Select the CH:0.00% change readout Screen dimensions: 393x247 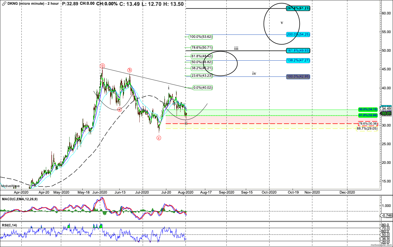(x=107, y=4)
